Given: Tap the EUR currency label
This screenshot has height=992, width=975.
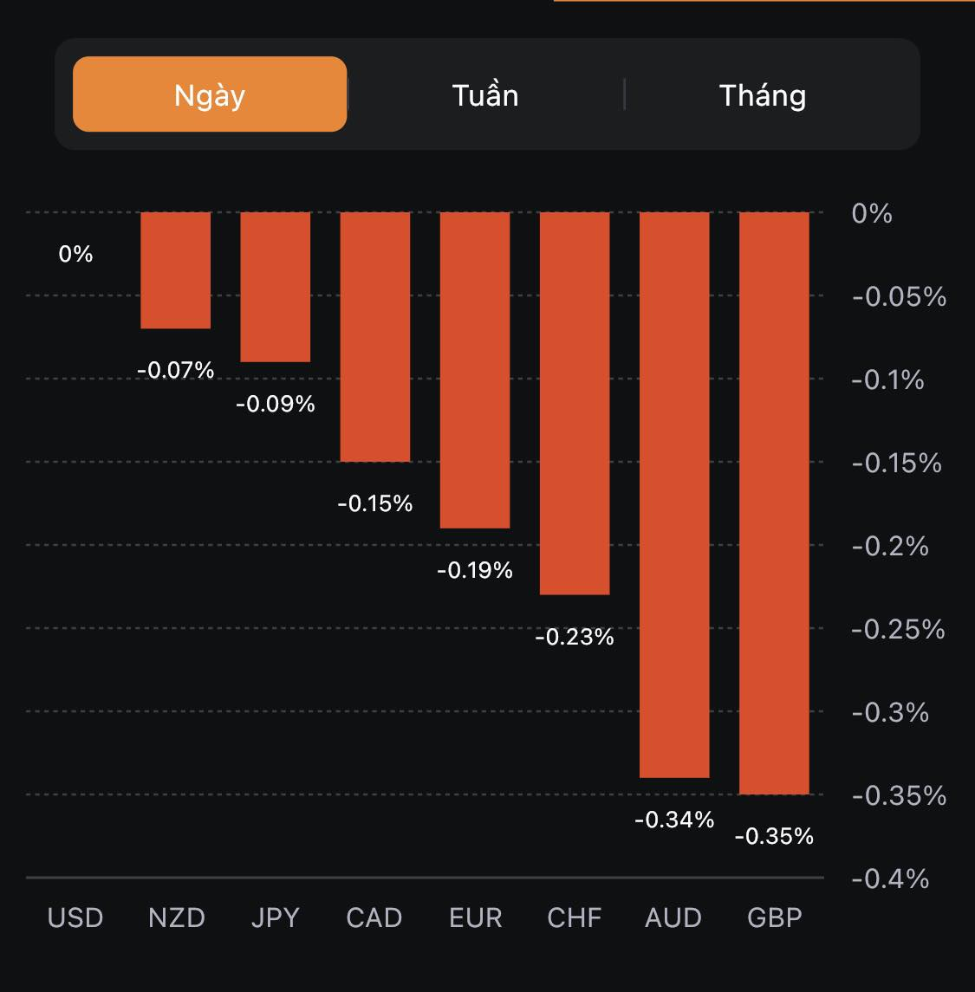Looking at the screenshot, I should 476,917.
